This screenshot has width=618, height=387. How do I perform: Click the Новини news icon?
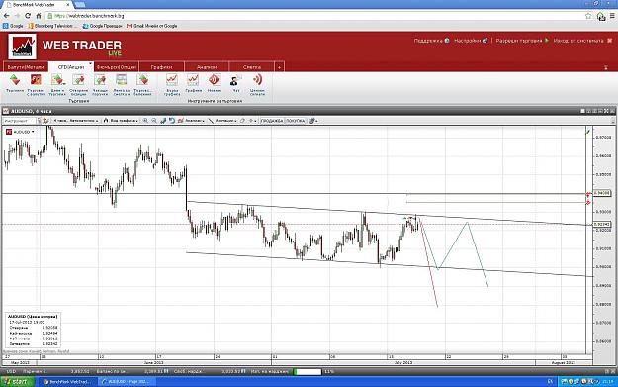[x=215, y=80]
